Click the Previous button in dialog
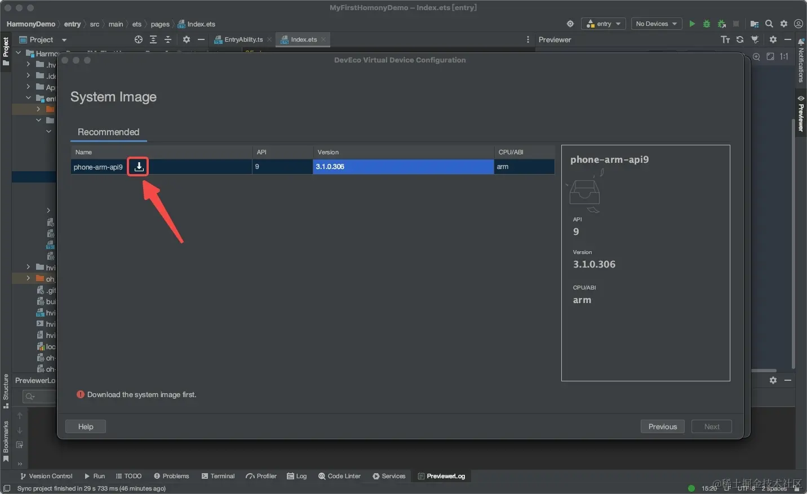 pos(663,426)
